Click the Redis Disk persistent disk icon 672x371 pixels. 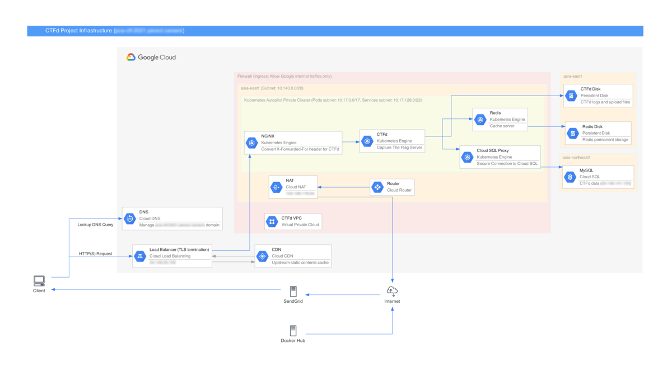coord(572,133)
